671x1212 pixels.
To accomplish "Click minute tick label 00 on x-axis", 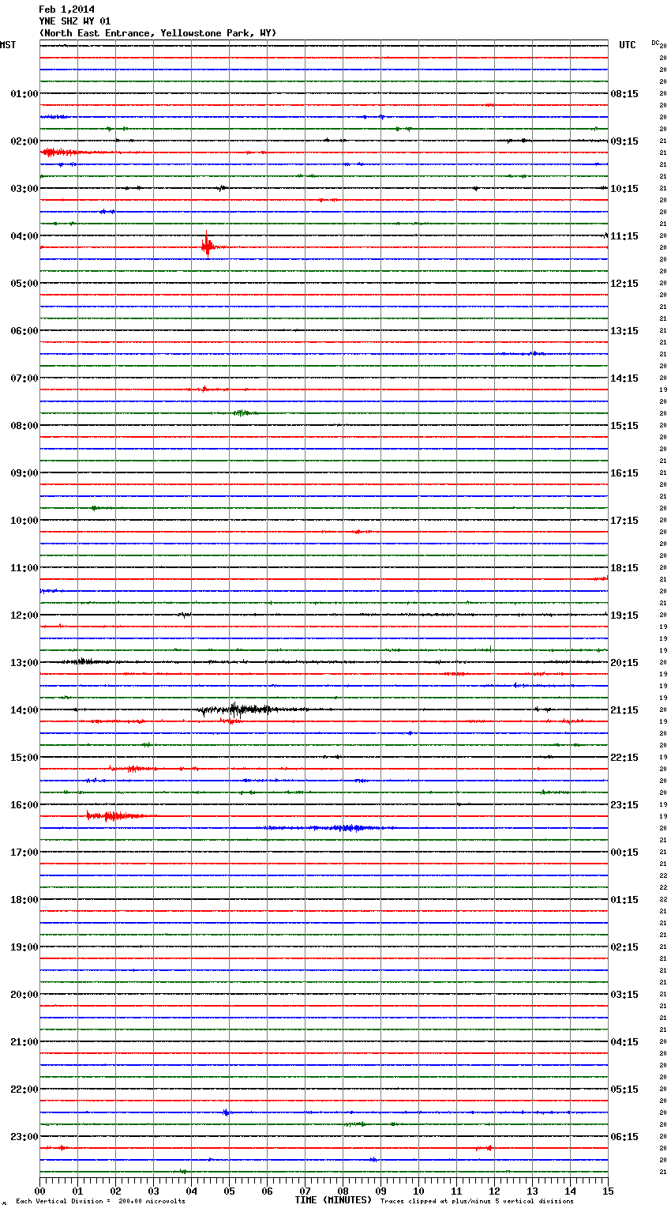I will (39, 1191).
